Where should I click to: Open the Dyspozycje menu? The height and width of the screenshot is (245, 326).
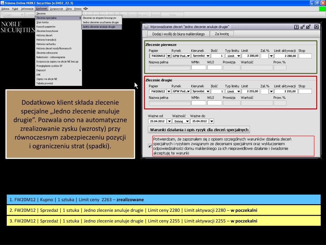point(57,9)
